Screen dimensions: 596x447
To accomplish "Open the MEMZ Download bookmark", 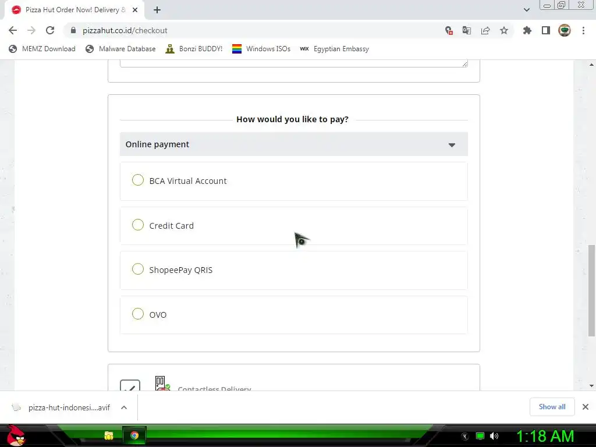I will coord(42,49).
